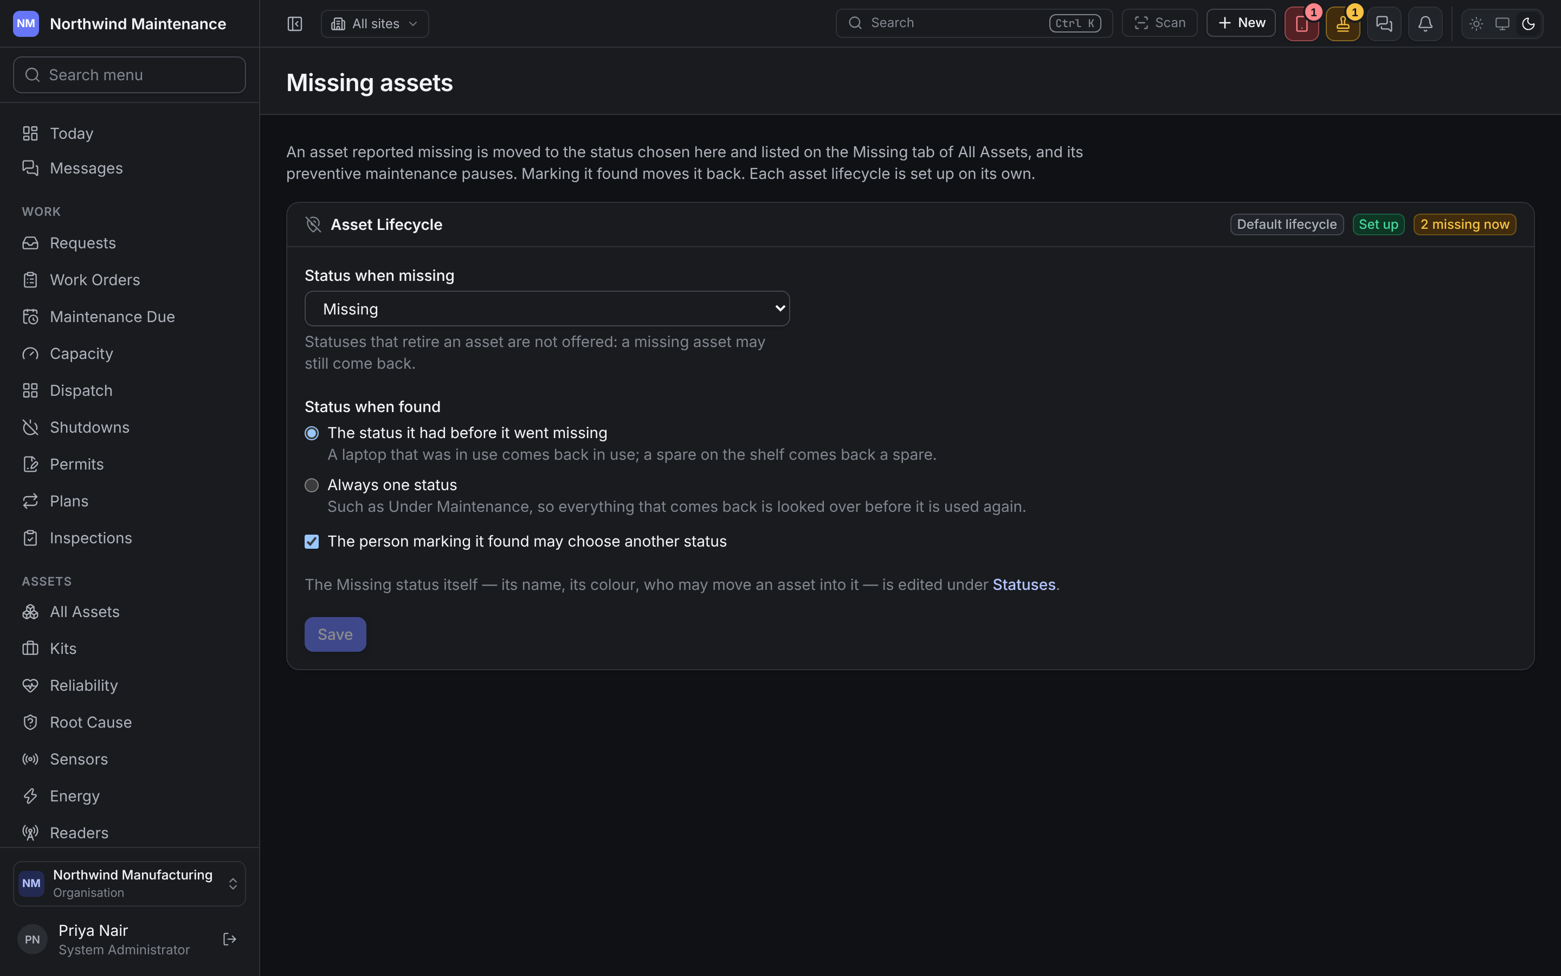Switch to light theme sun icon
1561x976 pixels.
(x=1476, y=24)
